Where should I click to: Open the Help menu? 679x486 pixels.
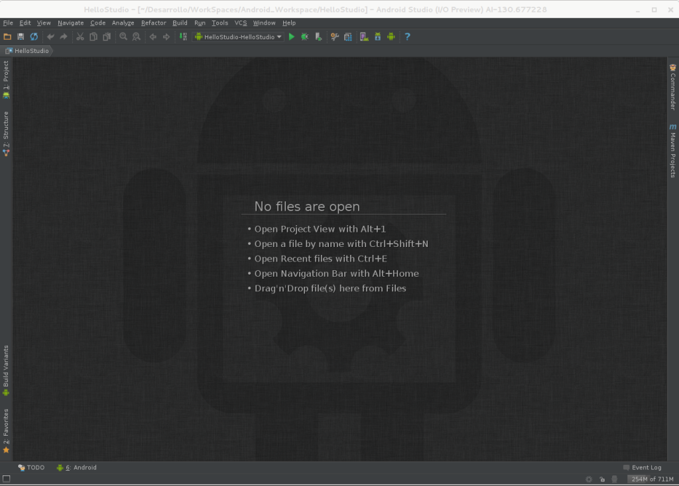289,23
